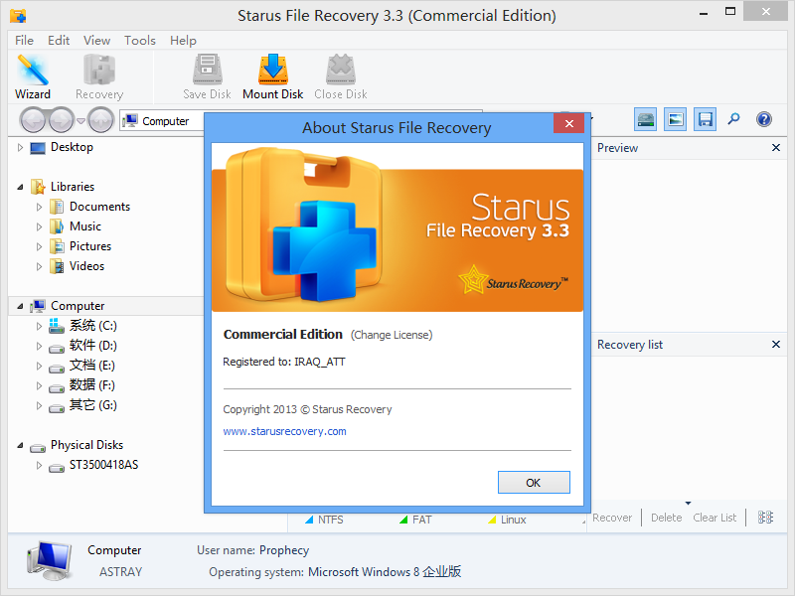Open help with question mark icon
This screenshot has height=596, width=795.
(764, 119)
